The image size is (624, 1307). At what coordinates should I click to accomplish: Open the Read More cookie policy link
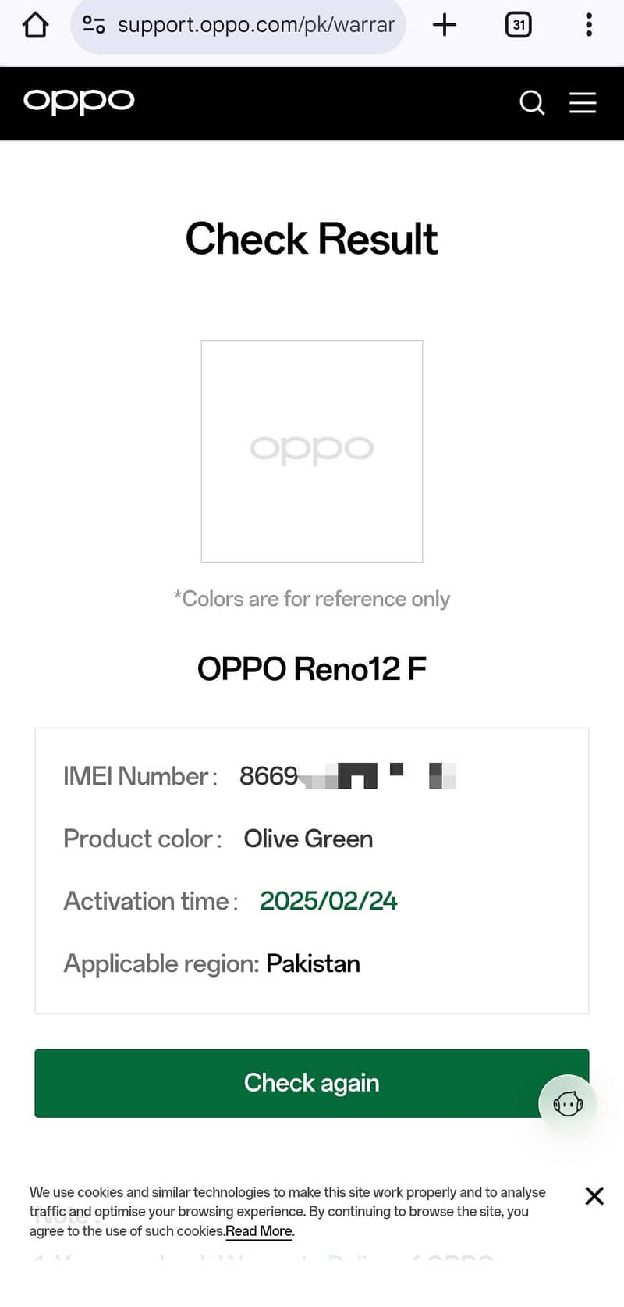(x=257, y=1230)
